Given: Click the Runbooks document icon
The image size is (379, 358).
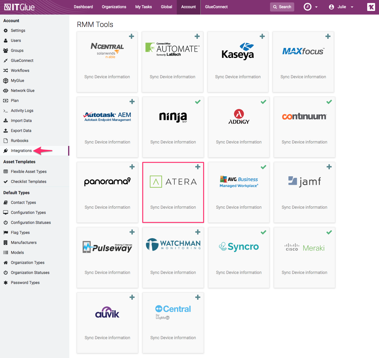Looking at the screenshot, I should [x=5, y=140].
